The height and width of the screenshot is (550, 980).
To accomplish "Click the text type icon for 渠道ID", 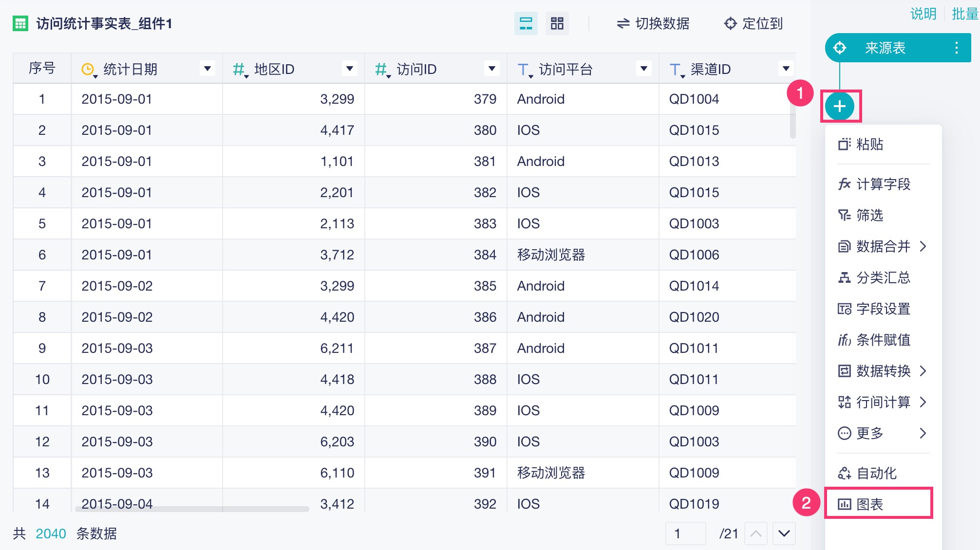I will pyautogui.click(x=675, y=70).
